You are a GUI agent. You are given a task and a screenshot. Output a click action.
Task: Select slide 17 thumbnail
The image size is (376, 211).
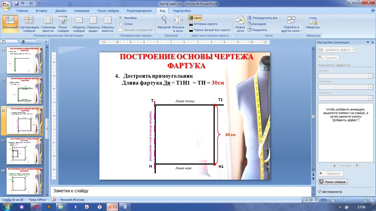24,151
